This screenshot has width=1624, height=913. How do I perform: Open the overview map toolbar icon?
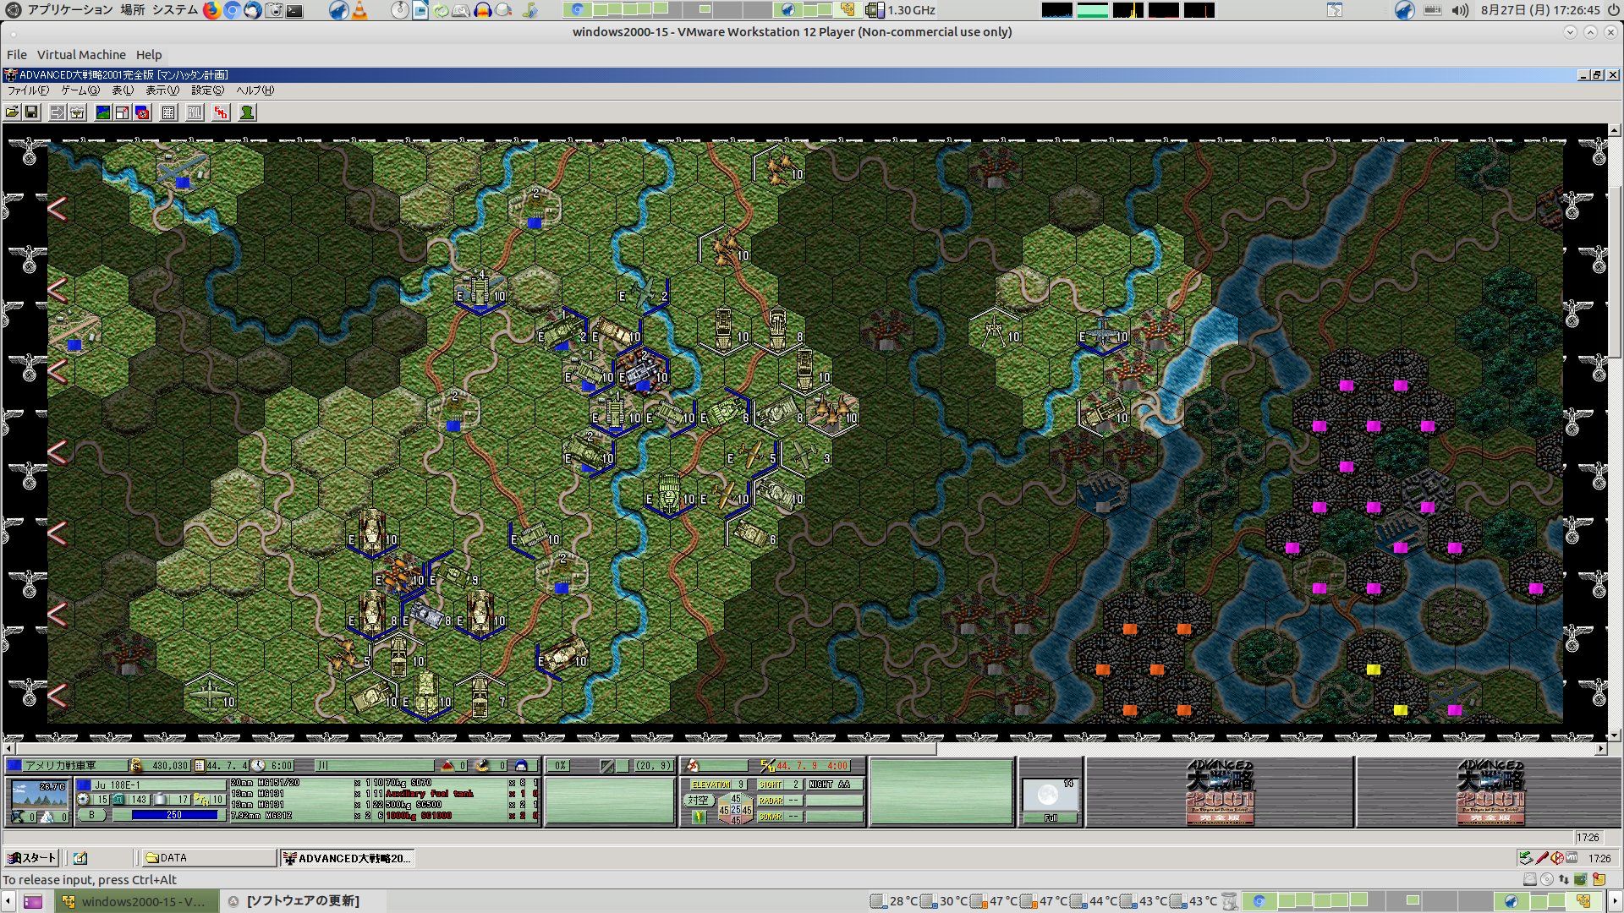[x=102, y=112]
